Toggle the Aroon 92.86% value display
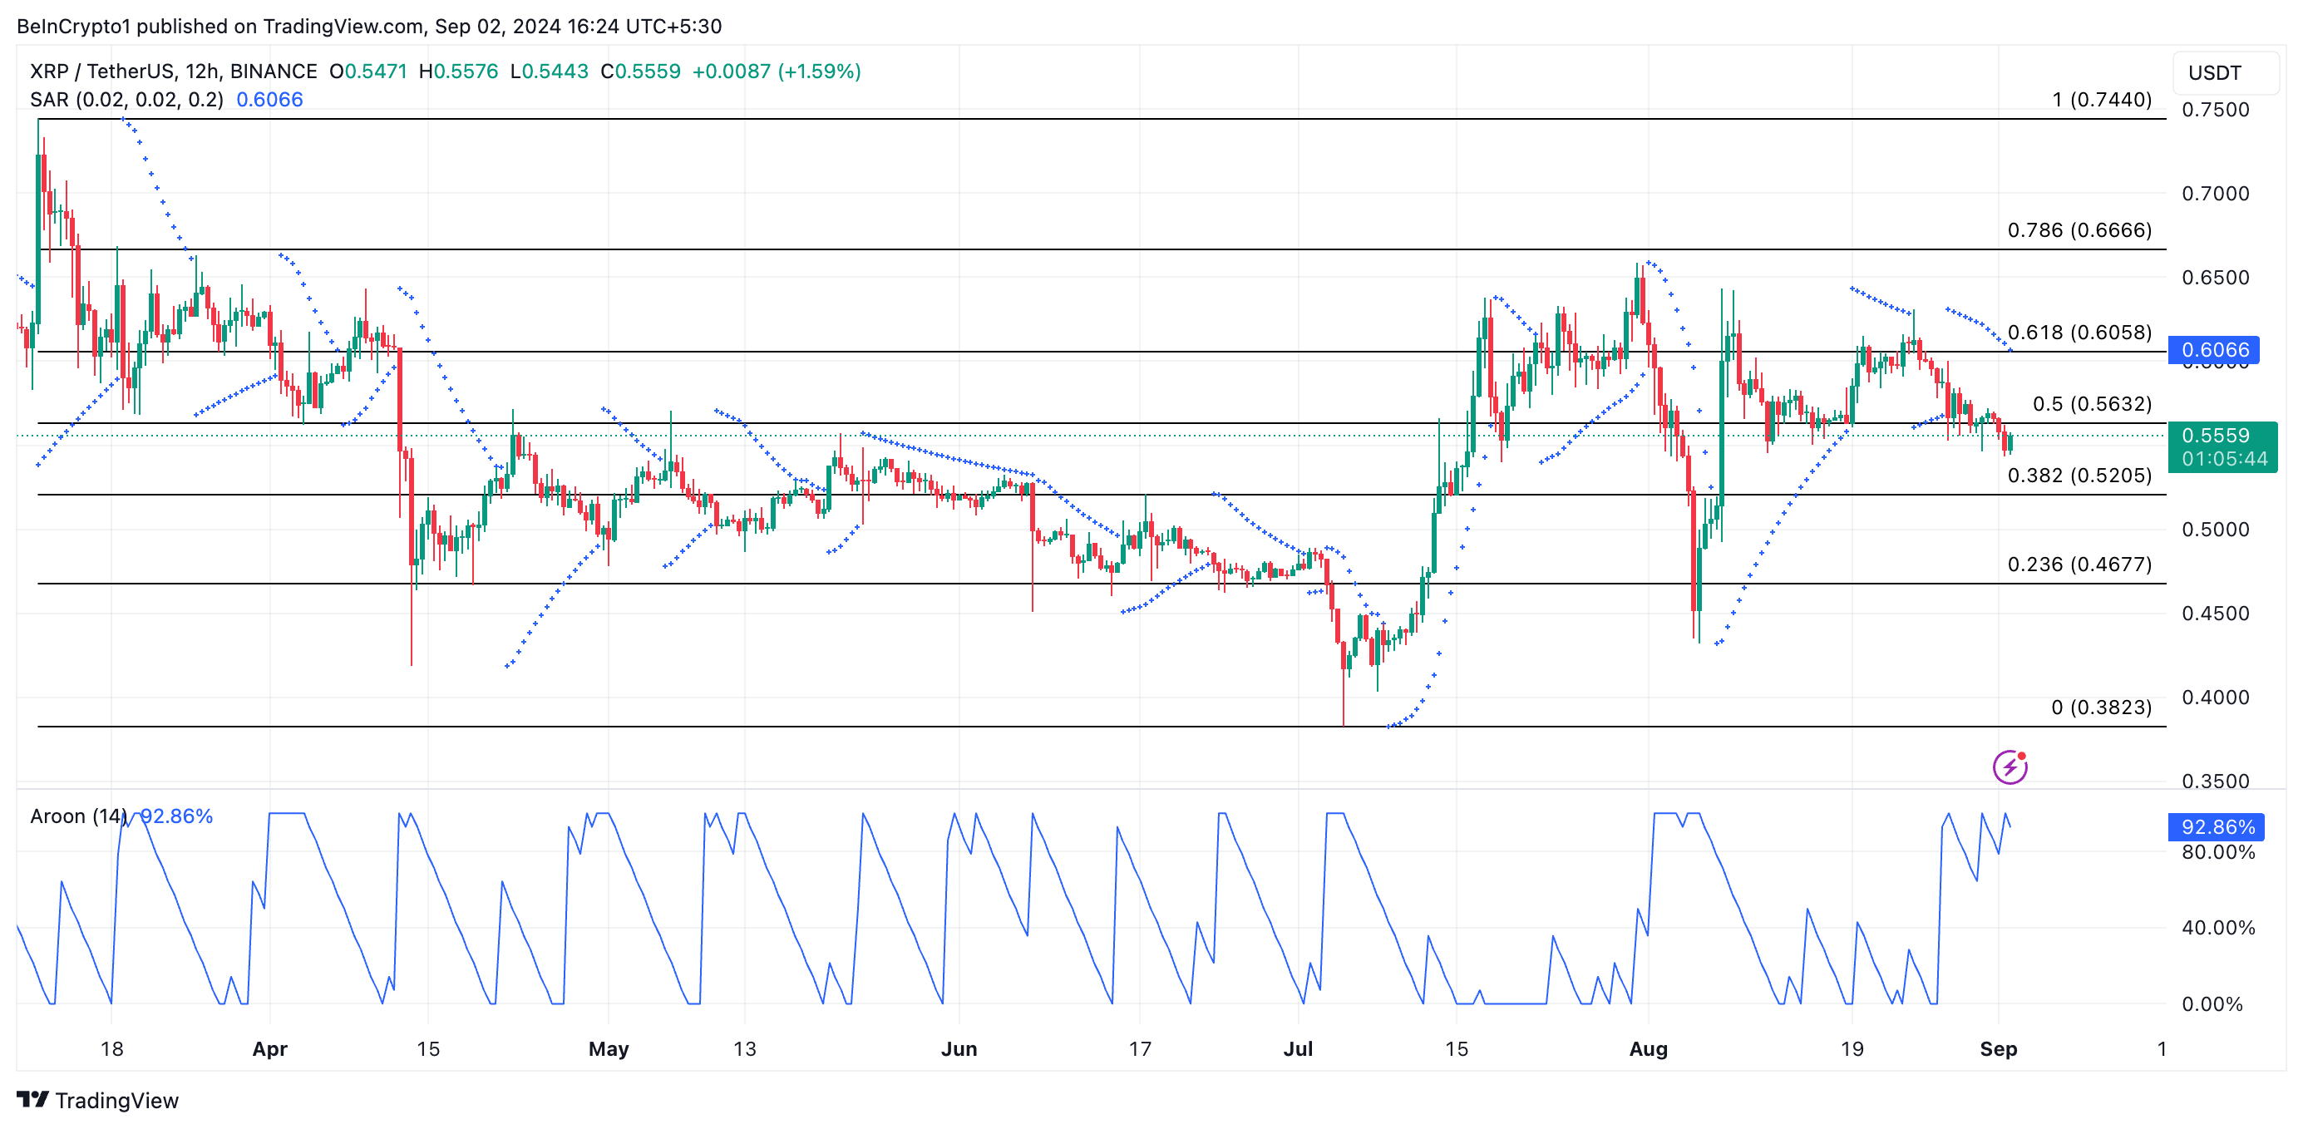This screenshot has height=1129, width=2303. tap(175, 816)
